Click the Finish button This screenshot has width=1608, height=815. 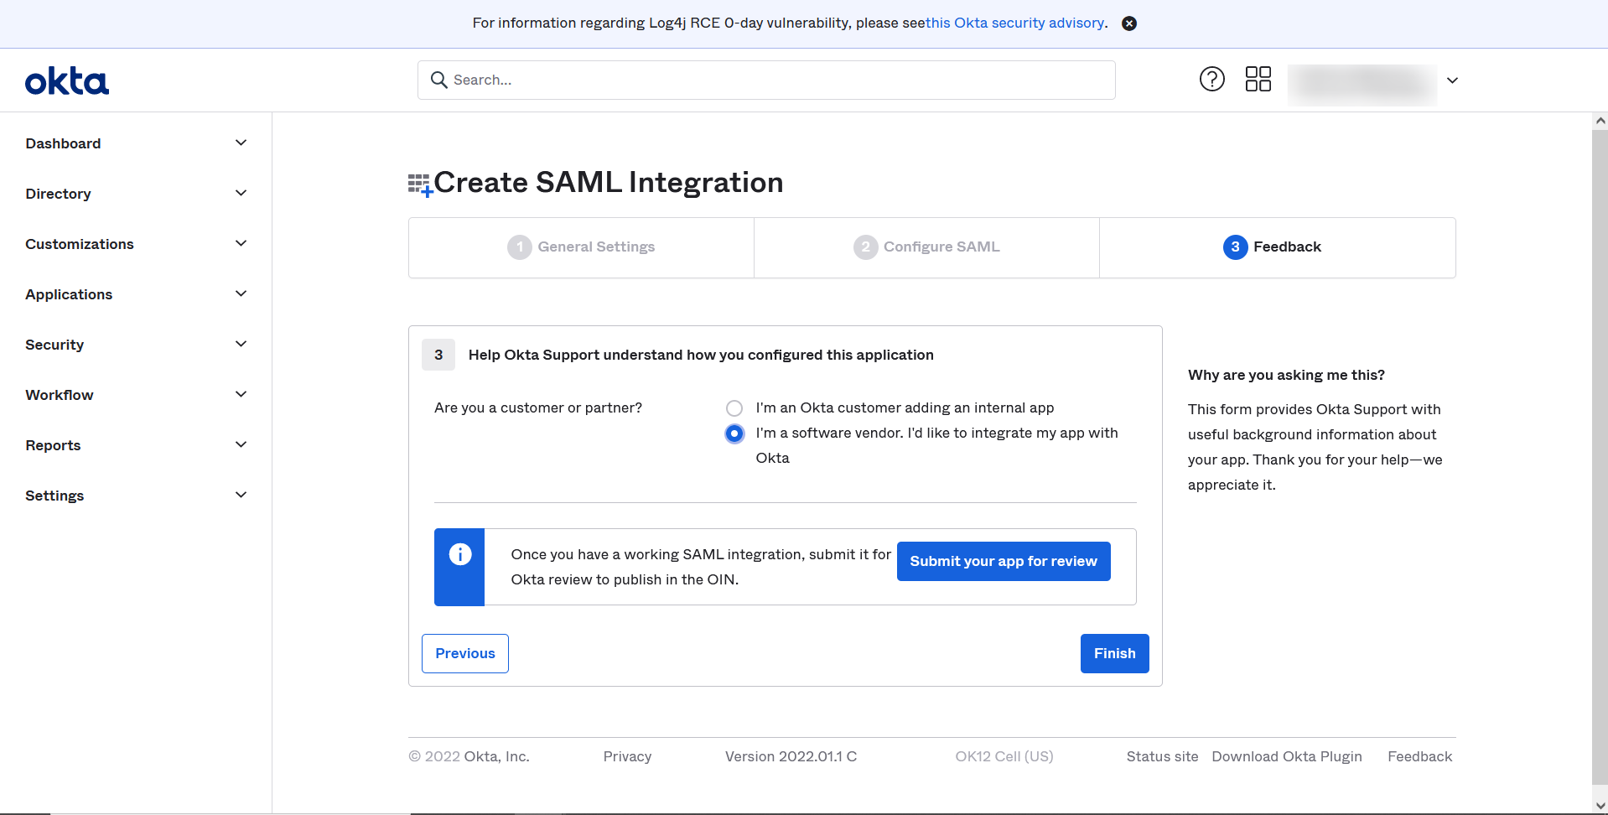tap(1114, 653)
